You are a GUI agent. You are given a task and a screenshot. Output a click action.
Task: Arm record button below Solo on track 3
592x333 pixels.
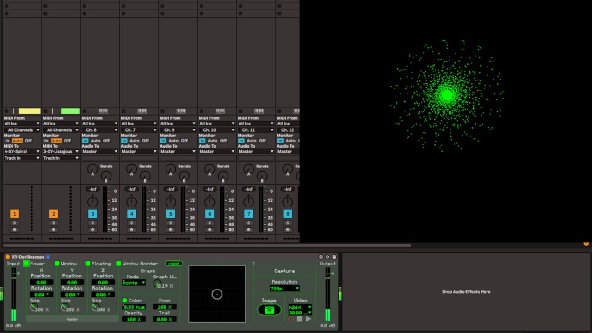(92, 230)
